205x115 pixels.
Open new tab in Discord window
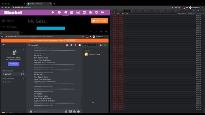coord(22,33)
